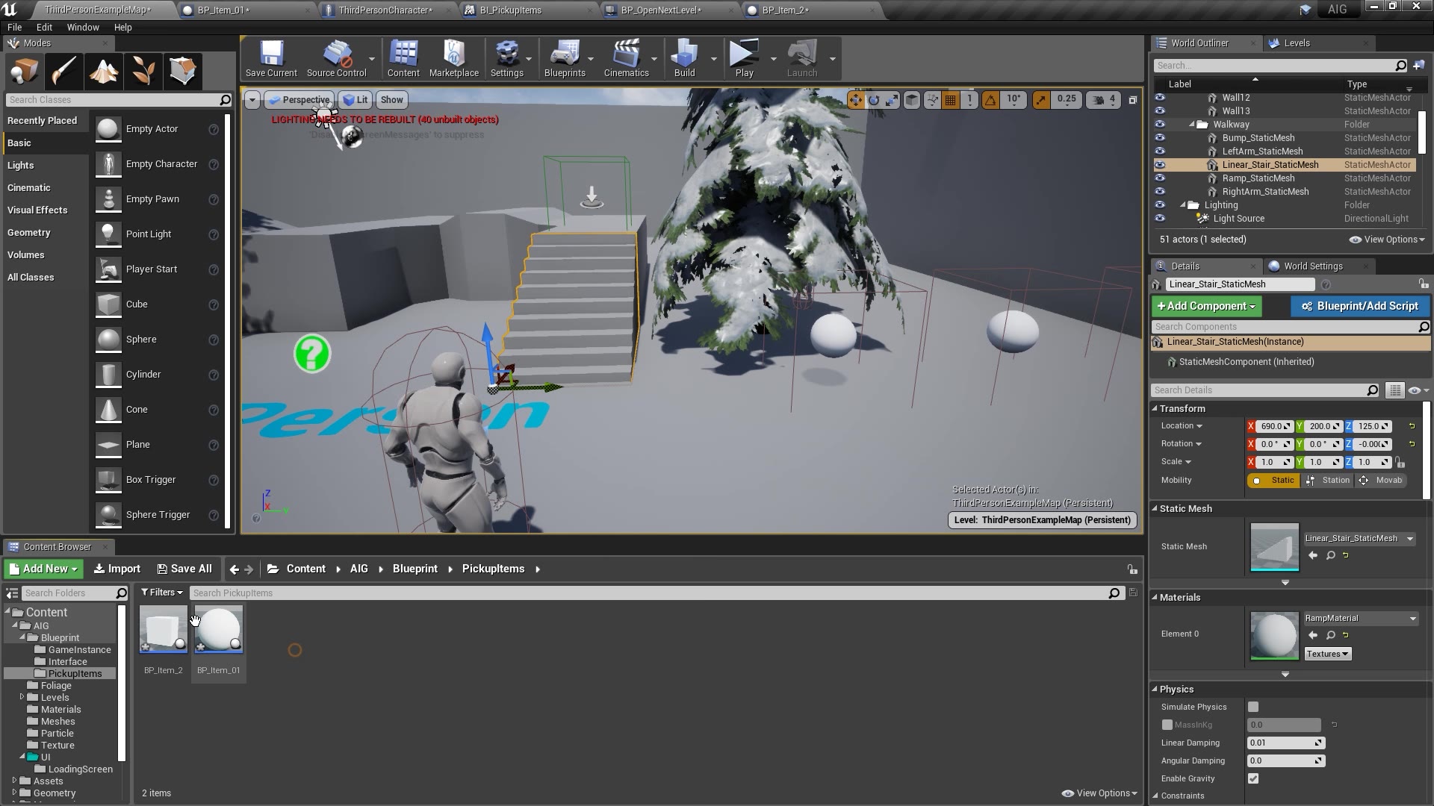
Task: Click the Blueprints toolbar icon
Action: click(x=565, y=58)
